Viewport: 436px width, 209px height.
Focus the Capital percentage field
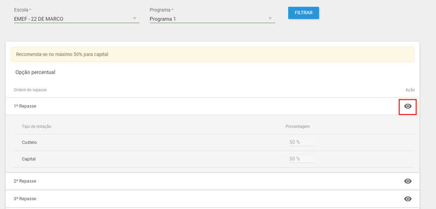[301, 159]
